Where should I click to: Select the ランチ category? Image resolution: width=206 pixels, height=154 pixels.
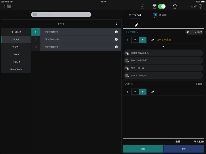(x=16, y=39)
